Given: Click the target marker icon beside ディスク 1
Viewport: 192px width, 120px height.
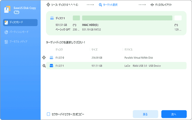Looking at the screenshot, I should pos(44,66).
